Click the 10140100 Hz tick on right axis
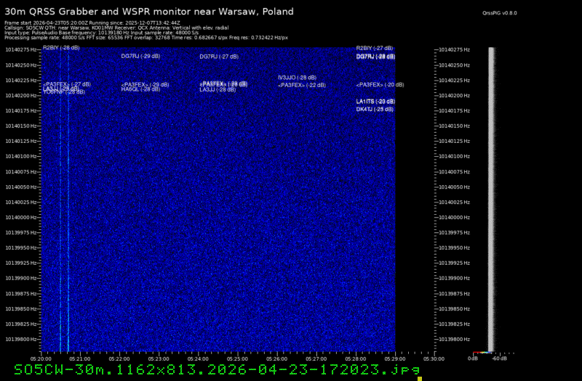Screen dimensions: 582x381 [455, 156]
